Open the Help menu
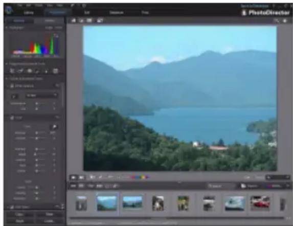Screen dimensions: 293x226 point(60,5)
